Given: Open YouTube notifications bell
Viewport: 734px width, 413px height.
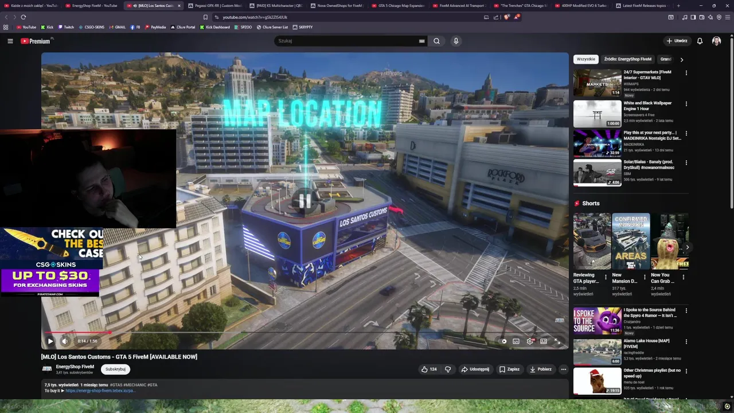Looking at the screenshot, I should click(700, 41).
